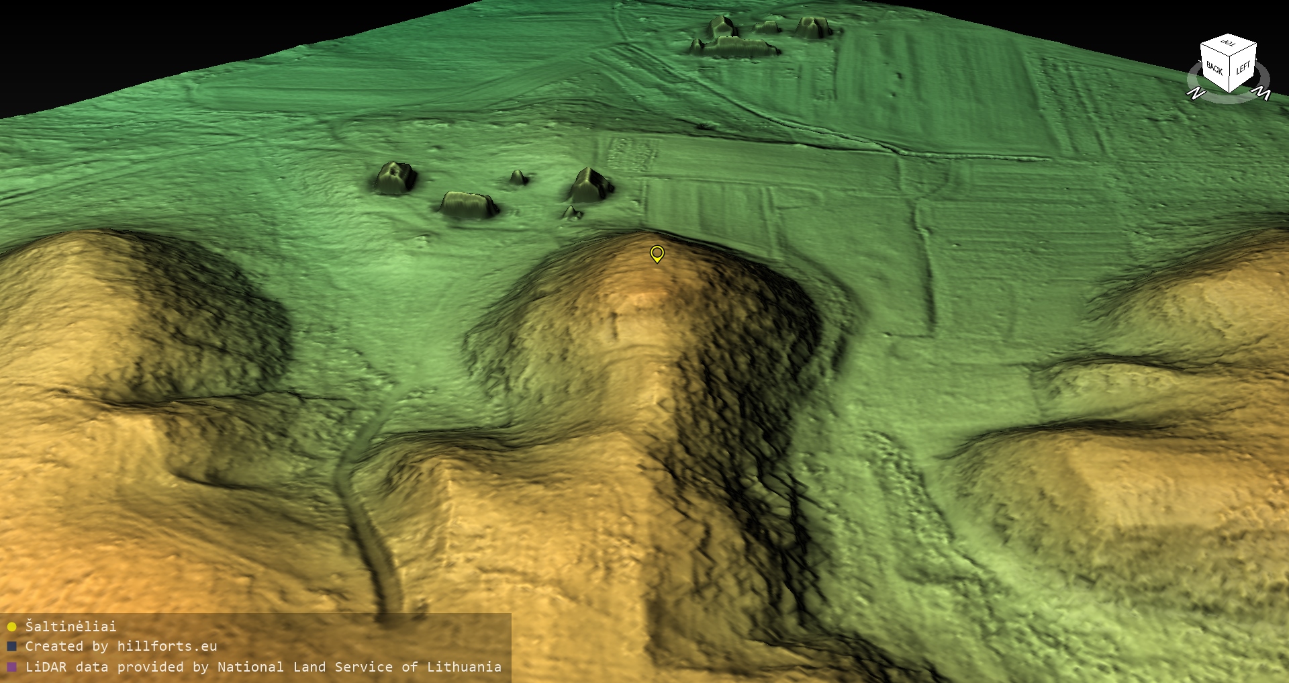This screenshot has width=1289, height=683.
Task: Open the Created by hillforts.eu link
Action: tap(121, 647)
